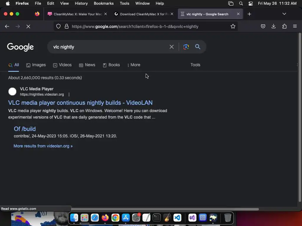Open the File menu
Image resolution: width=302 pixels, height=226 pixels.
pyautogui.click(x=38, y=3)
